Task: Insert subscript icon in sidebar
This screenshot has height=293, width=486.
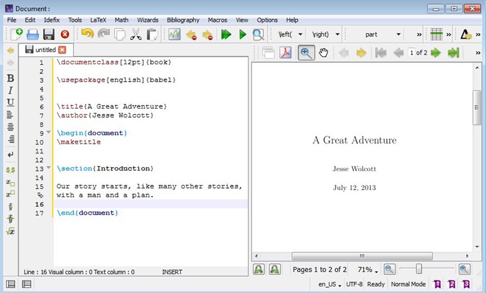Action: tap(10, 183)
